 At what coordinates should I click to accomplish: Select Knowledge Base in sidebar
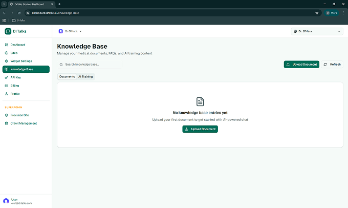click(x=26, y=69)
